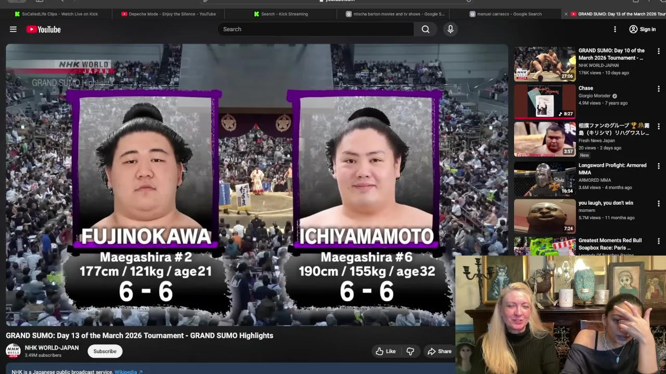The image size is (666, 374).
Task: Open Day 10 sumo video thumbnail
Action: [x=545, y=64]
